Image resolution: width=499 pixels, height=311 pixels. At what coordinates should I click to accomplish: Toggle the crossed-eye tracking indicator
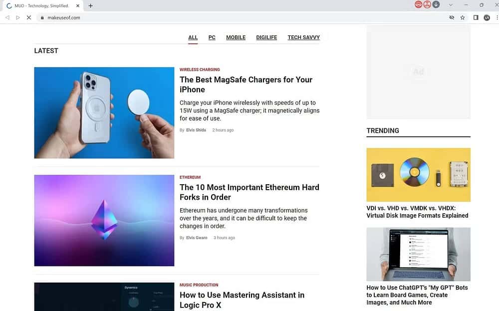click(452, 17)
